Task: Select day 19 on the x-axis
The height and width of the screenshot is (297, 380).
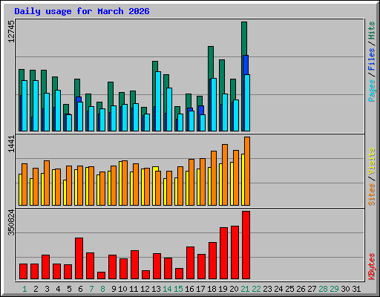Action: pos(223,289)
